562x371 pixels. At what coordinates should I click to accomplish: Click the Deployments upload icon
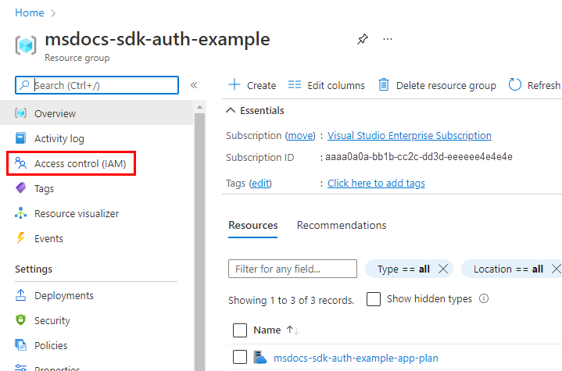21,295
